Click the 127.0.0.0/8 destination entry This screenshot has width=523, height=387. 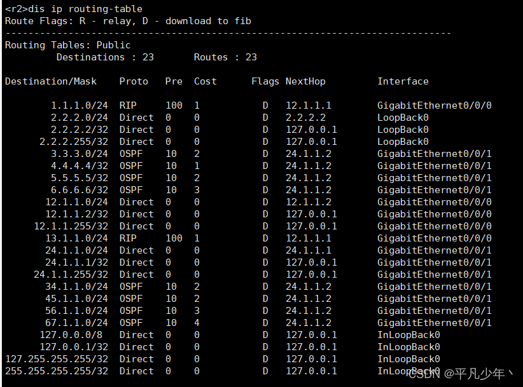pos(74,335)
